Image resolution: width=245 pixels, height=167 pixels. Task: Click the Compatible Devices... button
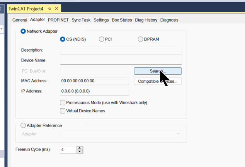point(158,82)
